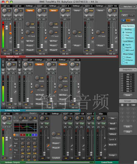137x164 pixels.
Task: Open wrench settings on hardware output AN 1/2
Action: (x=10, y=146)
